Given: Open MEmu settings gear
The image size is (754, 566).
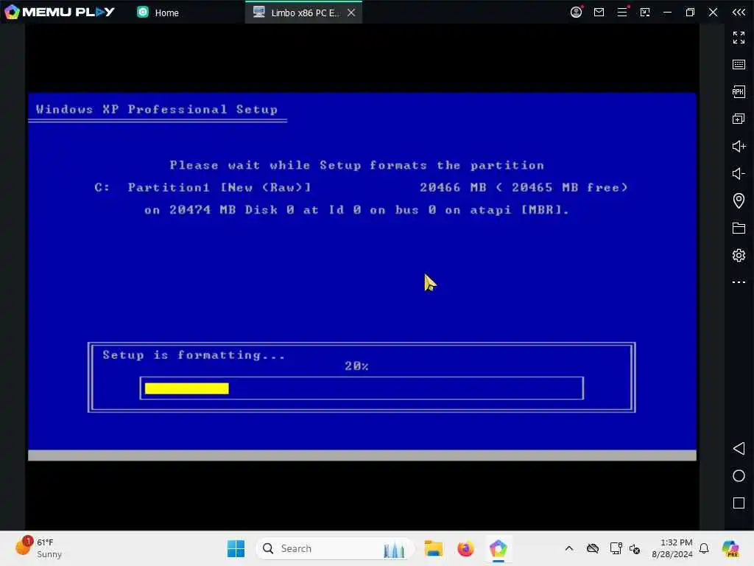Looking at the screenshot, I should [x=739, y=255].
